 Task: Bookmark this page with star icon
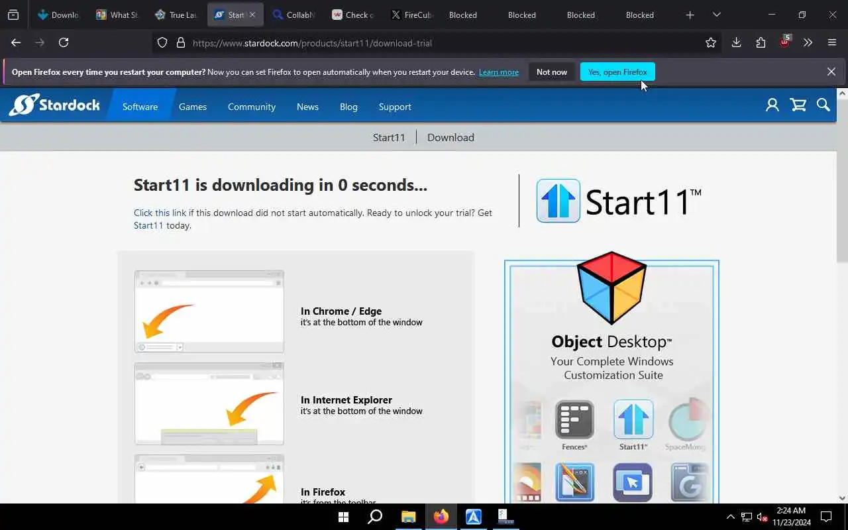click(x=711, y=42)
